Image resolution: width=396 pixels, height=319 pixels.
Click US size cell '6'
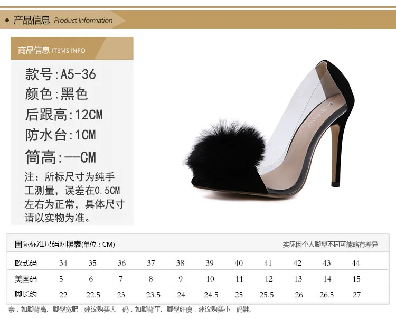[x=91, y=279]
